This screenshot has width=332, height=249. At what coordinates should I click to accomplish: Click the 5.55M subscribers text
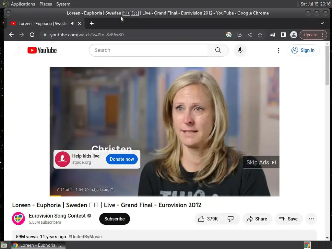45,222
